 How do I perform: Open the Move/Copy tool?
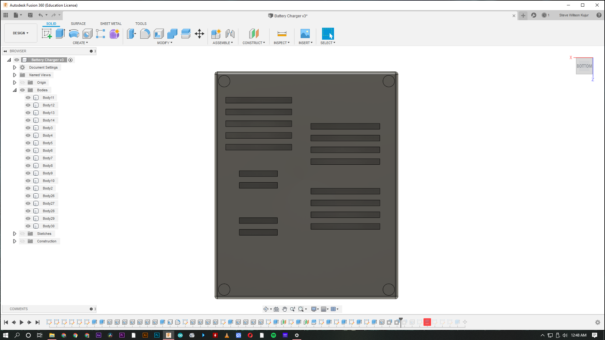tap(199, 34)
